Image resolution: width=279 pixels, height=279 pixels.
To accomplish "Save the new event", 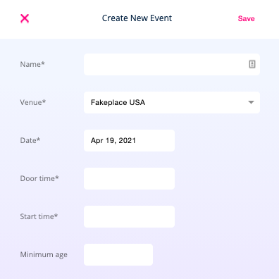I will pyautogui.click(x=246, y=18).
